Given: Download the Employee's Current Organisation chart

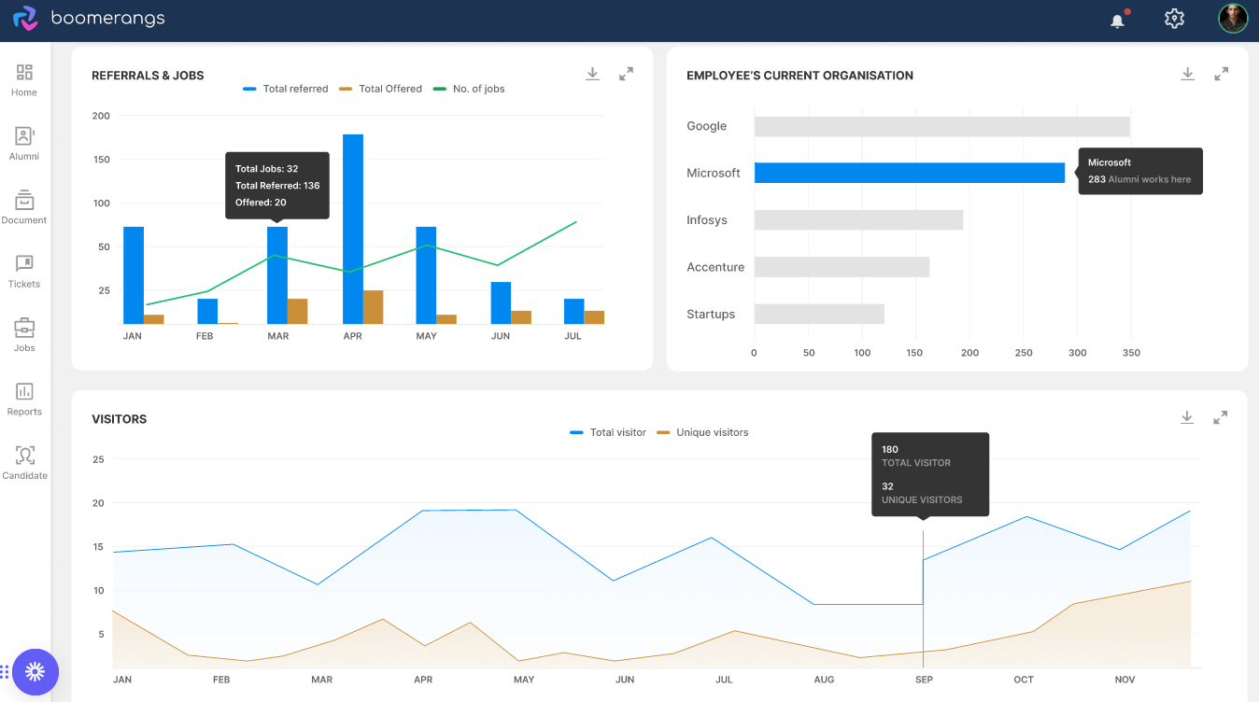Looking at the screenshot, I should 1187,74.
